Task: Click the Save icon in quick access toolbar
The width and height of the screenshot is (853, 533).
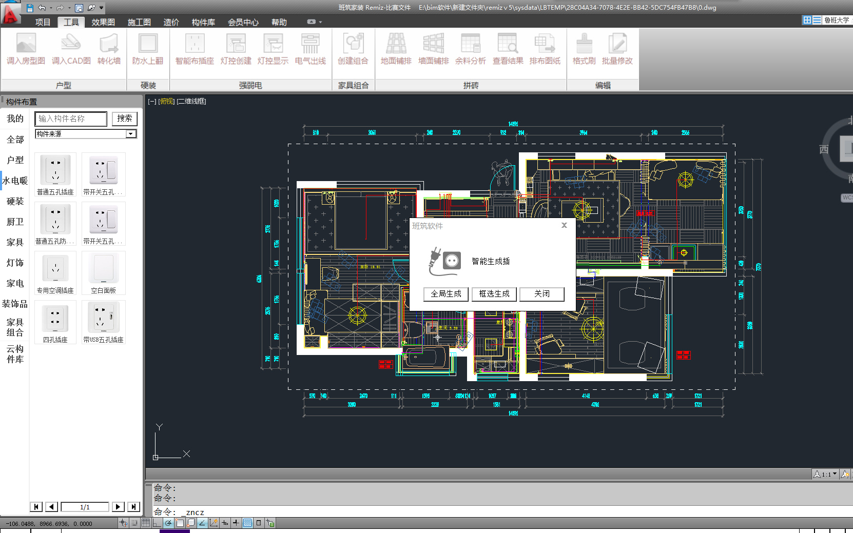Action: (x=30, y=8)
